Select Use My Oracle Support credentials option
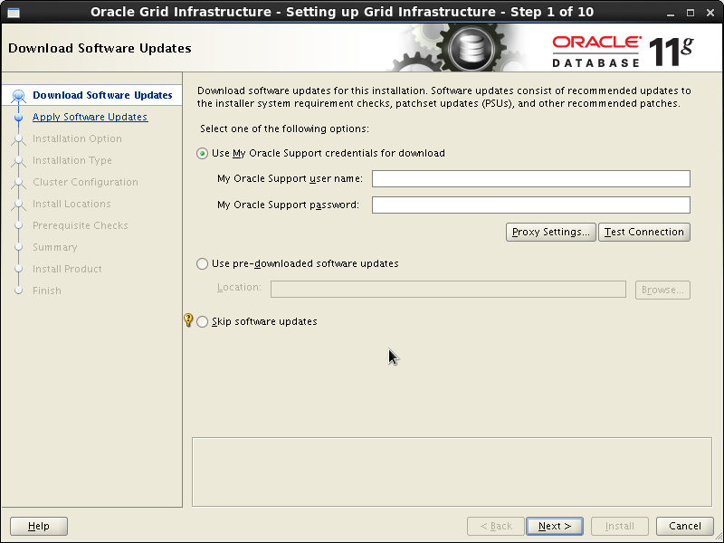This screenshot has height=543, width=724. pyautogui.click(x=202, y=153)
